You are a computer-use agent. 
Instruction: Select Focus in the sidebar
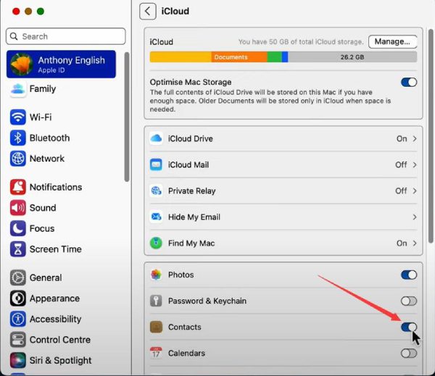pos(61,228)
